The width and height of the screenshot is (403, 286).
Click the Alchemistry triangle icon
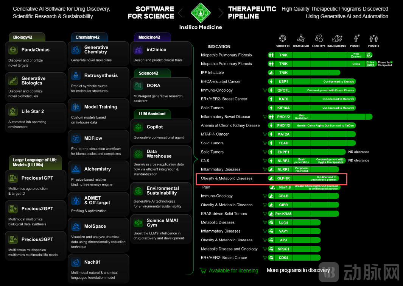pos(76,169)
